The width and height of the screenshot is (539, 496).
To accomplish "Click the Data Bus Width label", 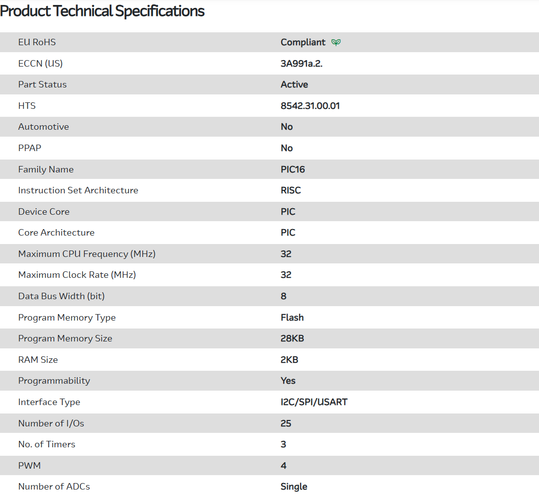I will 62,296.
